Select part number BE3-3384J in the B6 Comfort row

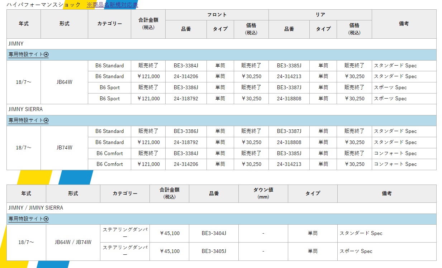point(186,153)
